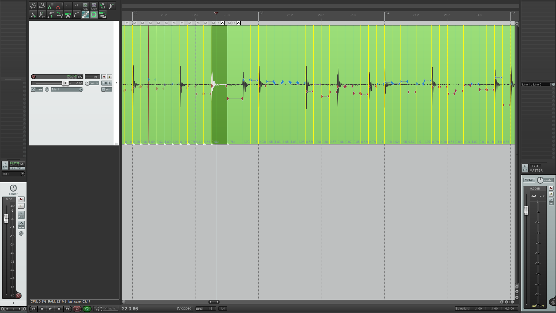Toggle the snap magnet button
This screenshot has height=313, width=556.
(x=94, y=14)
